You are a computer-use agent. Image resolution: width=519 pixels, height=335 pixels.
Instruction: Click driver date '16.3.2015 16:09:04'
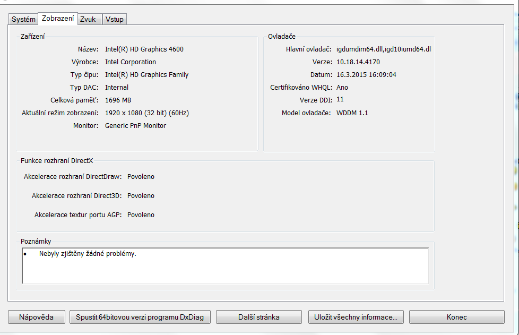[366, 75]
